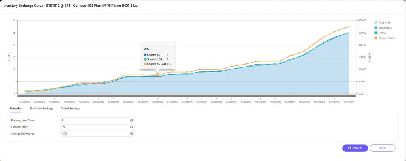Click the 75.0000% axis label
Screen dimensions: 406x161
coord(84,102)
